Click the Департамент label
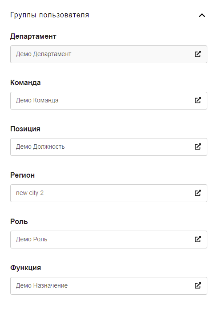The width and height of the screenshot is (218, 309). pyautogui.click(x=33, y=37)
